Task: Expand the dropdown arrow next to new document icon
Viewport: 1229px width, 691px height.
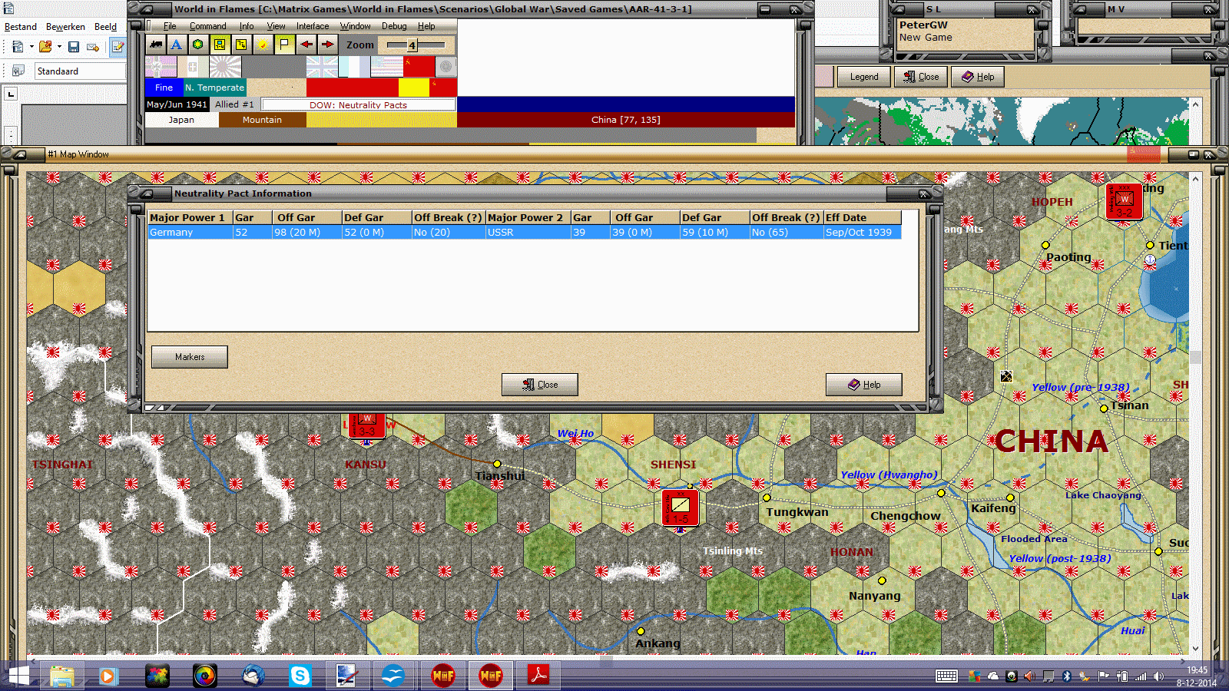Action: tap(31, 47)
